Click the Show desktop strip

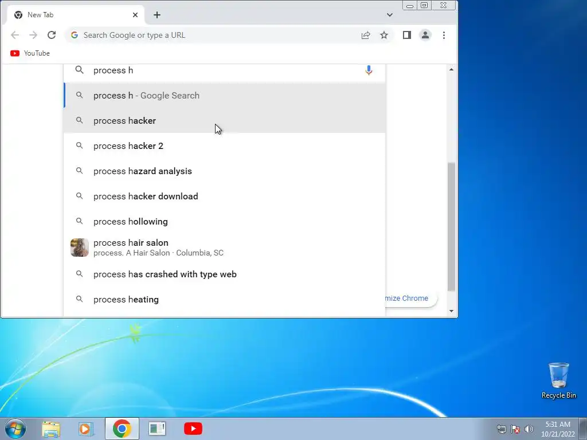click(x=583, y=429)
